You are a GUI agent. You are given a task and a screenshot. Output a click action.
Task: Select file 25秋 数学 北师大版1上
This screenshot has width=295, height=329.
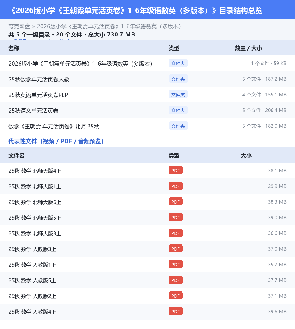(35, 186)
